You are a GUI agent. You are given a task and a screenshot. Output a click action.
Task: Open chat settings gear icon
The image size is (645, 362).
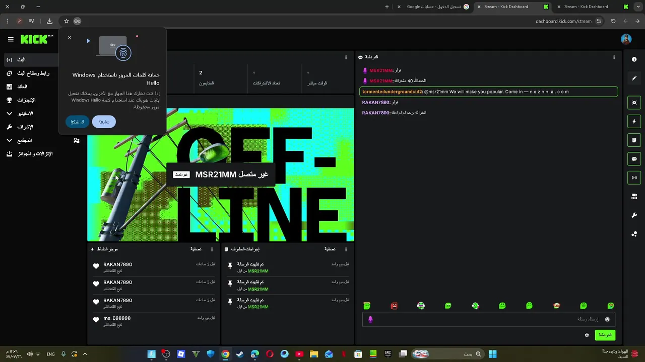(587, 335)
